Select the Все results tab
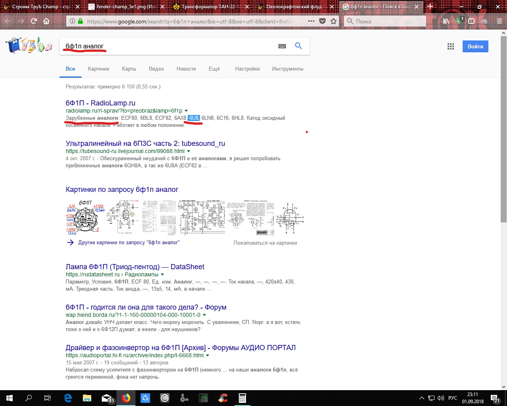 point(71,69)
